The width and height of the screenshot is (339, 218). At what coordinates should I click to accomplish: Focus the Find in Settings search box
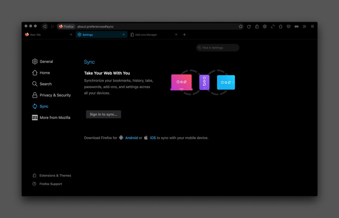click(218, 48)
